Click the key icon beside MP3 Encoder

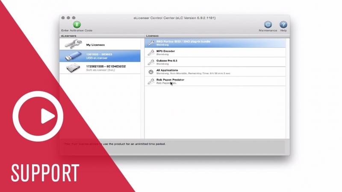click(151, 52)
